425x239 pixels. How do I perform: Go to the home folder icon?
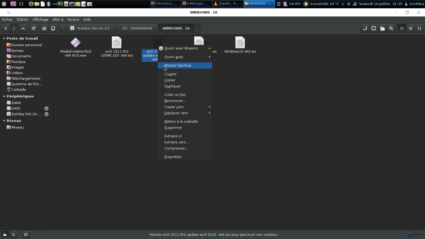click(44, 28)
